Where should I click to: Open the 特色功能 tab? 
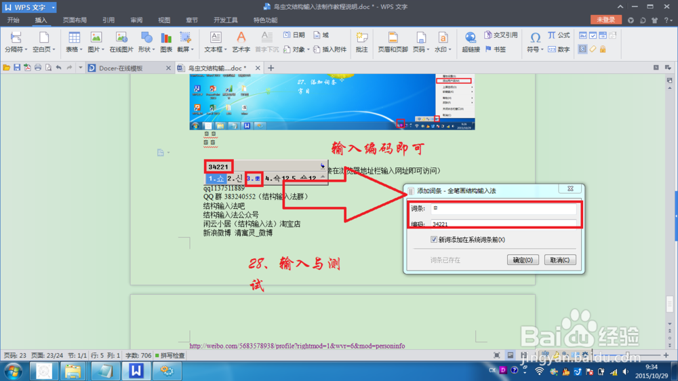pyautogui.click(x=265, y=20)
